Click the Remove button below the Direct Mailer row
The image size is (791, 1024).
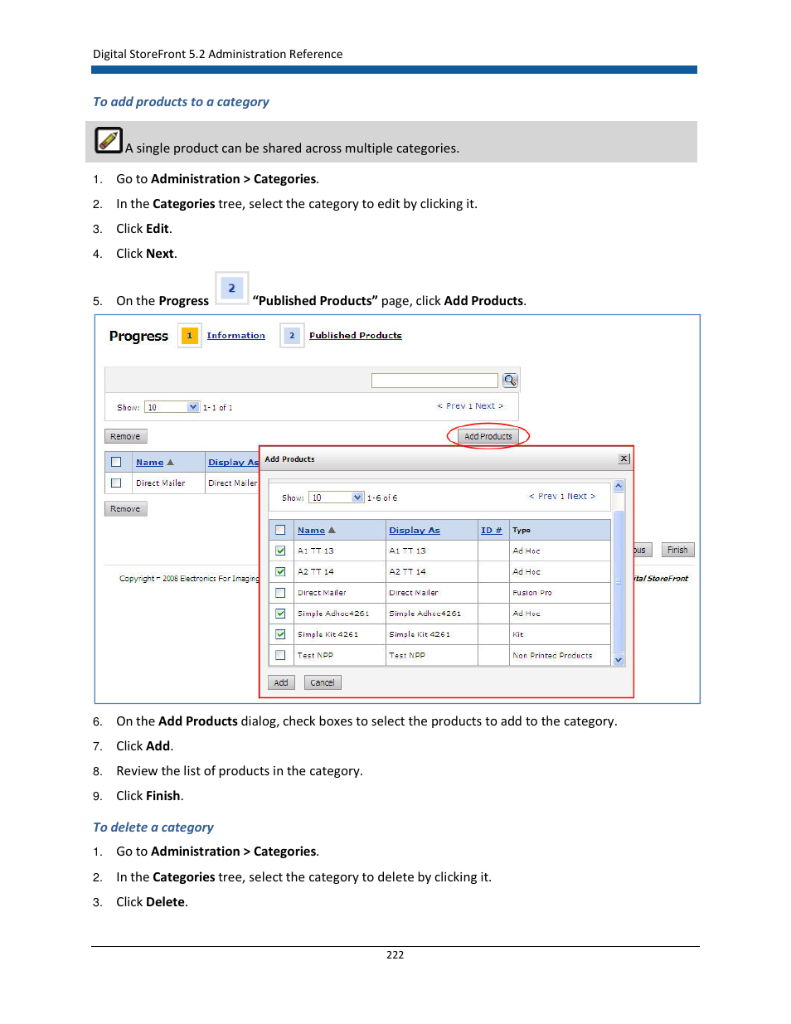(x=126, y=509)
